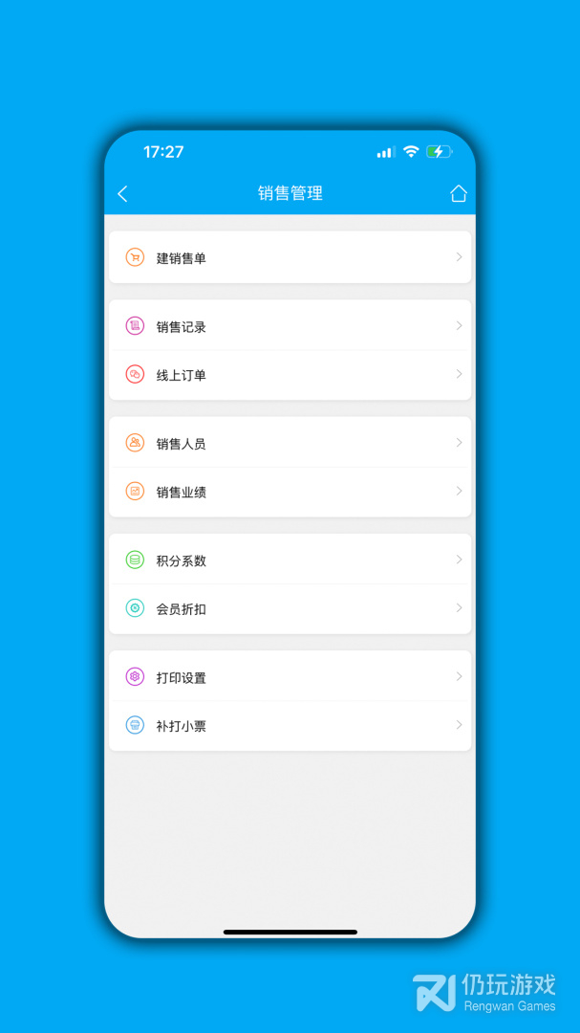The height and width of the screenshot is (1033, 580).
Task: Click the points icon beside 积分系数
Action: coord(134,560)
